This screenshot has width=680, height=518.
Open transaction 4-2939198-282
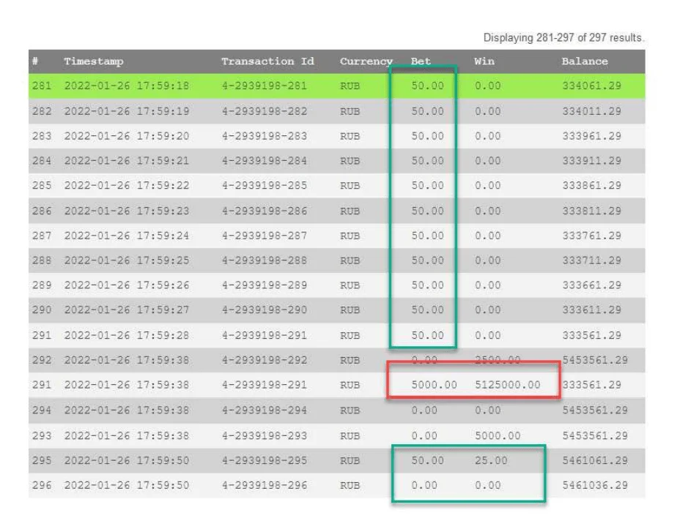(264, 111)
